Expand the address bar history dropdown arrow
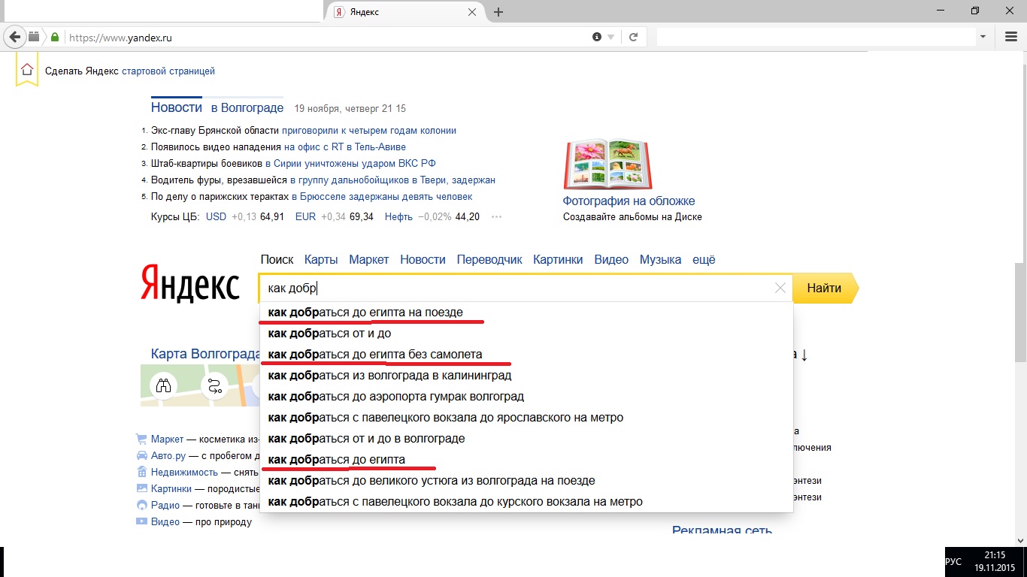Image resolution: width=1027 pixels, height=577 pixels. point(611,37)
